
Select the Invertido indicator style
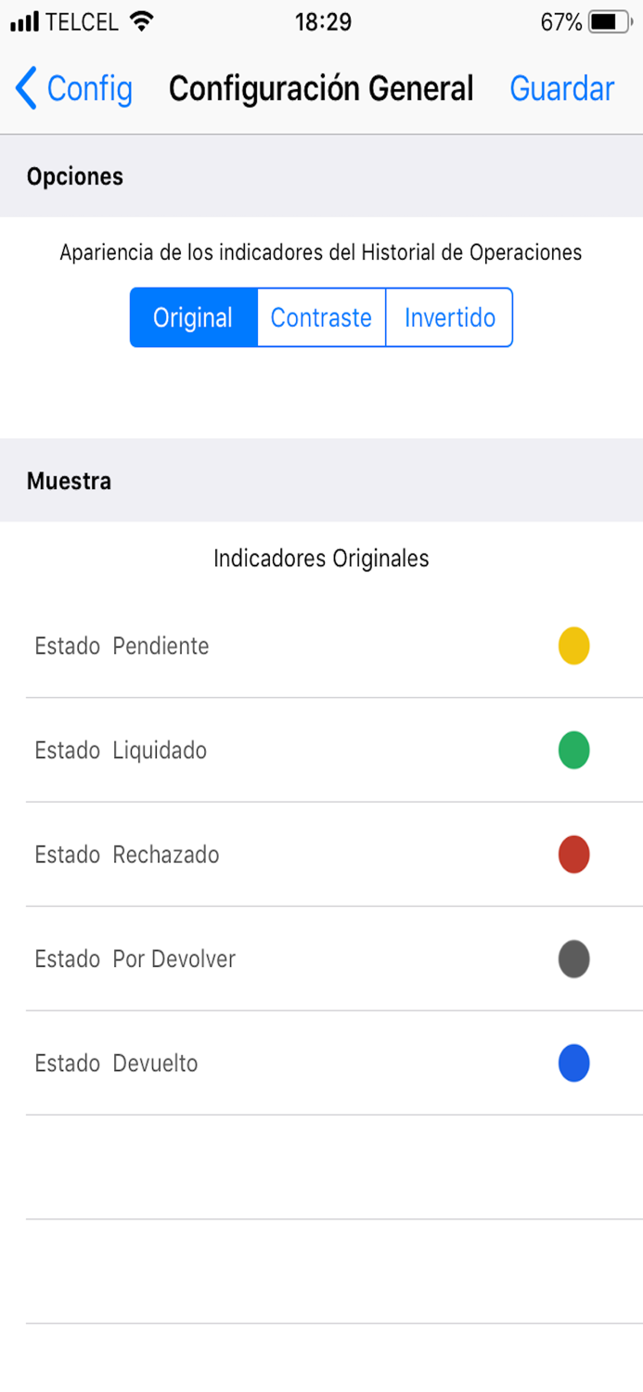449,317
